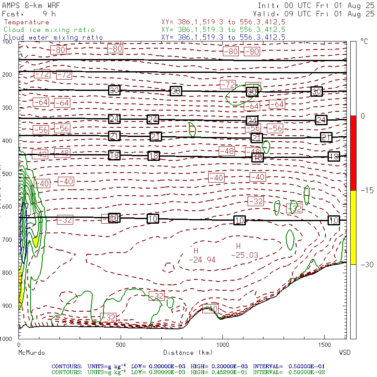Click the 'H -25.03' temperature maximum marker

coord(245,250)
